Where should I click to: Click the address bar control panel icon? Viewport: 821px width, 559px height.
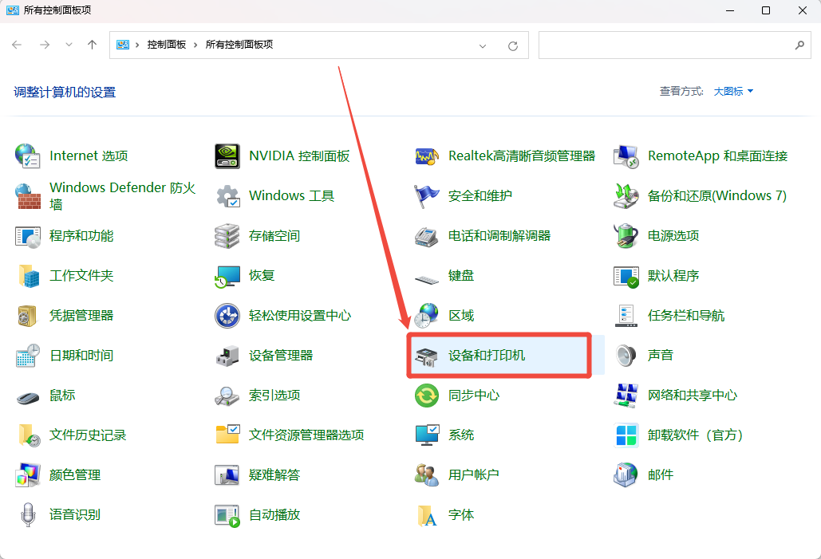coord(123,45)
